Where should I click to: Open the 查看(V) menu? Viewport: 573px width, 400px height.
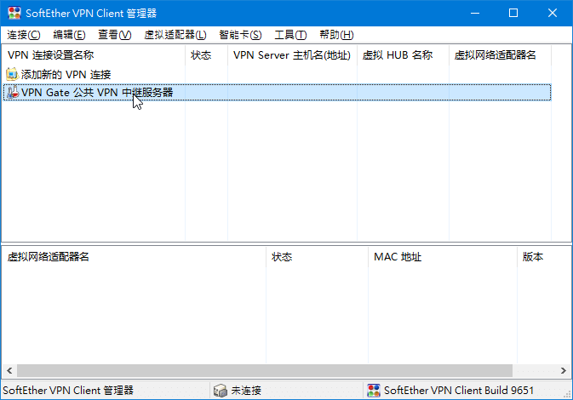(x=115, y=35)
